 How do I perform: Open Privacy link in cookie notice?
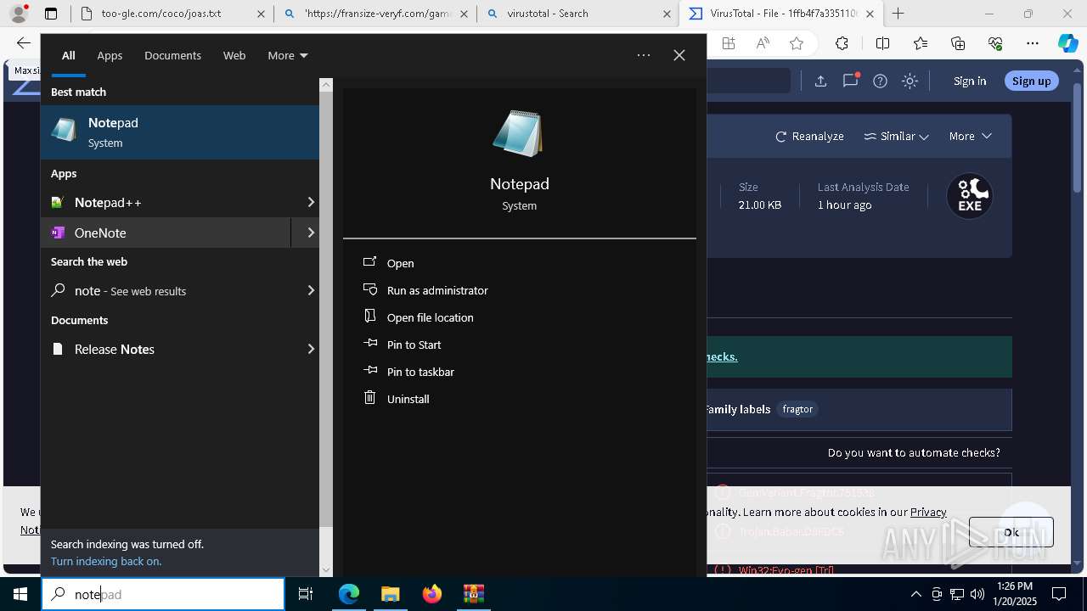pos(928,512)
